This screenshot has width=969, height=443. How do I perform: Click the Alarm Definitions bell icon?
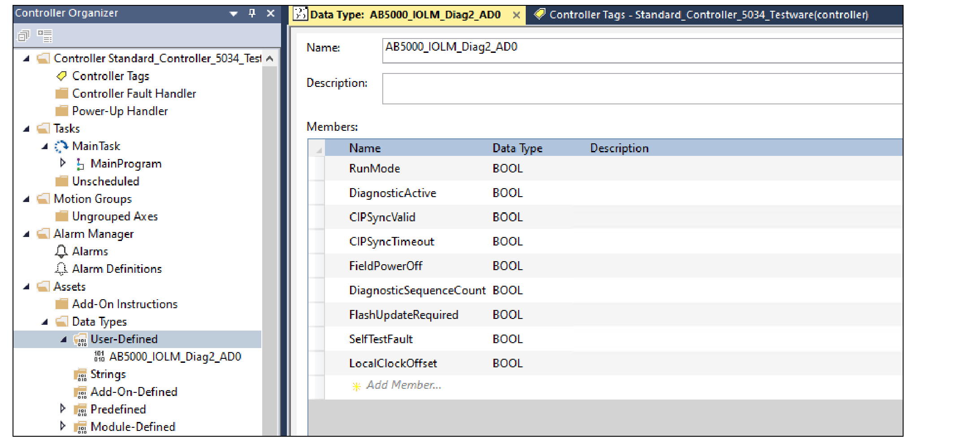point(61,269)
